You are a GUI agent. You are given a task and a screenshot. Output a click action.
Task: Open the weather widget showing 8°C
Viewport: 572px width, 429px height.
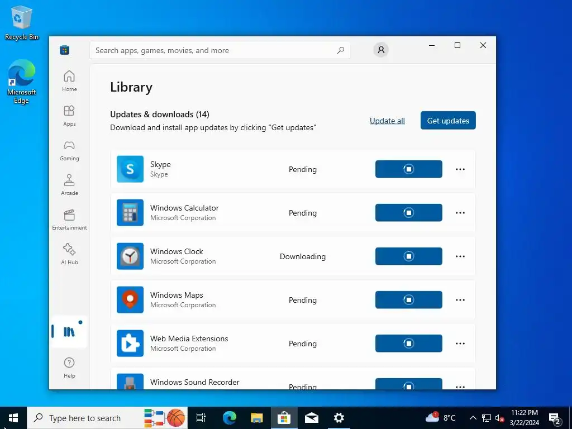440,418
